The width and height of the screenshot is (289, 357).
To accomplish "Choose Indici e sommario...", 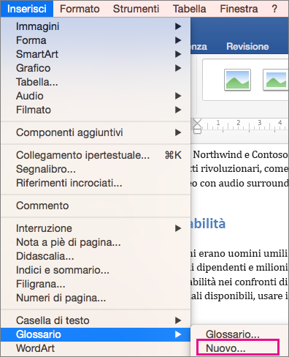I will point(96,270).
